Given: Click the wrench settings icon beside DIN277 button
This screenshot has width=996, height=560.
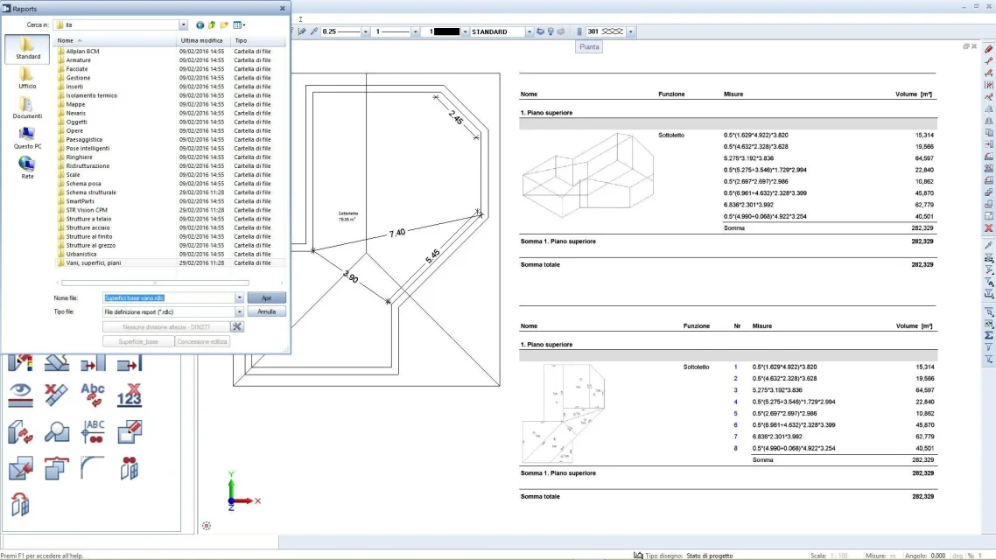Looking at the screenshot, I should click(x=237, y=326).
